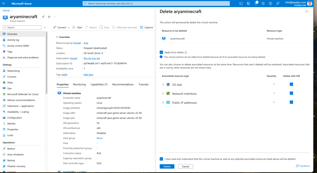Open Backup under Operations

(x=11, y=160)
